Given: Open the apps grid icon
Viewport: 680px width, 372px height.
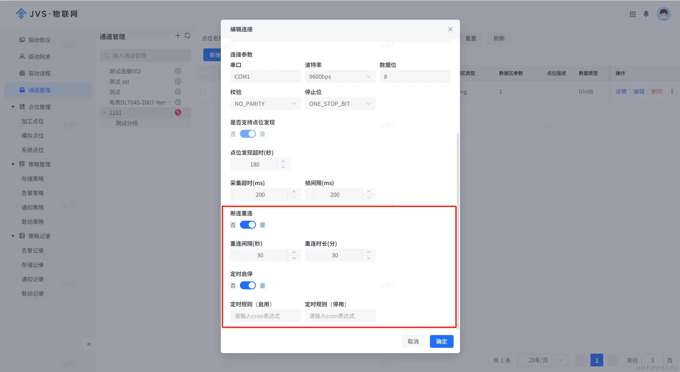Looking at the screenshot, I should [633, 14].
